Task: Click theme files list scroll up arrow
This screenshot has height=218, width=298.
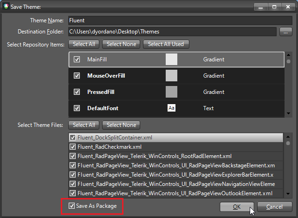Action: pos(288,137)
